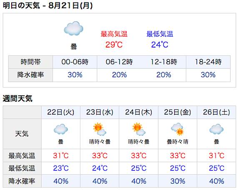
Task: Click the cloudy icon for 22日(火)
Action: (x=61, y=129)
